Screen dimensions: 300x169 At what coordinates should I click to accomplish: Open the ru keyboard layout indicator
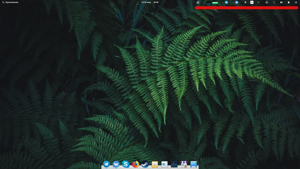pos(252,2)
